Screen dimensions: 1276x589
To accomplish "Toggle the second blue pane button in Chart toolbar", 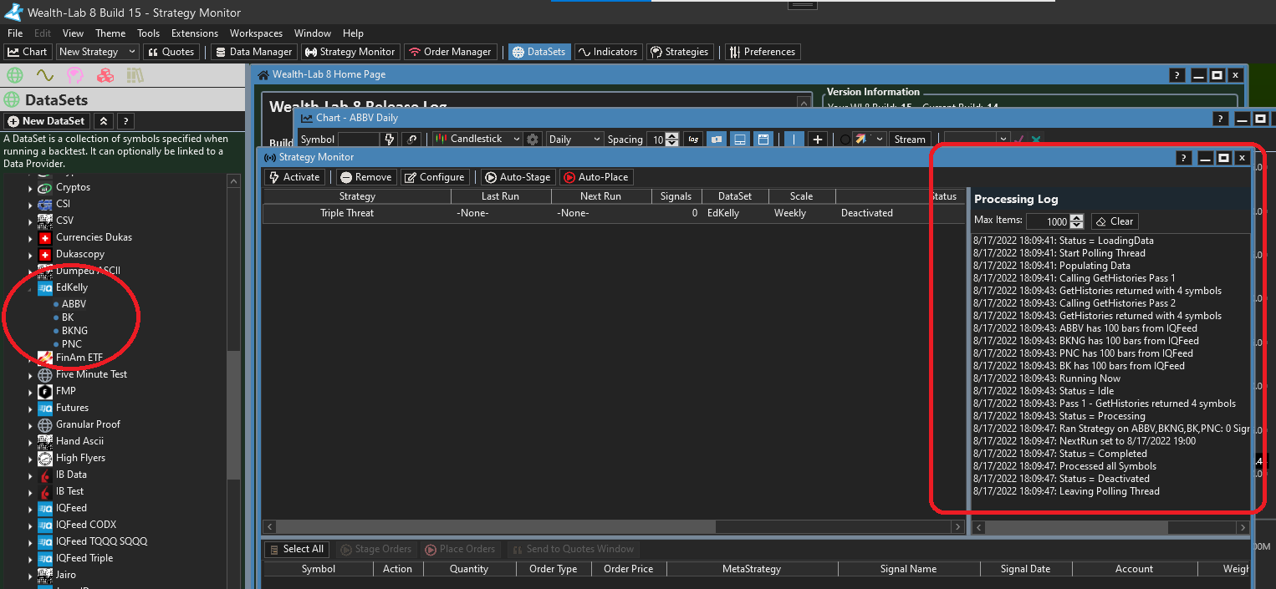I will [x=740, y=140].
